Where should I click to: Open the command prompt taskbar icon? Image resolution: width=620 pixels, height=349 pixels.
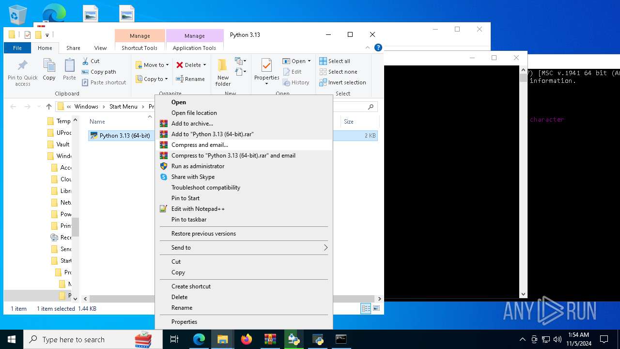tap(341, 339)
